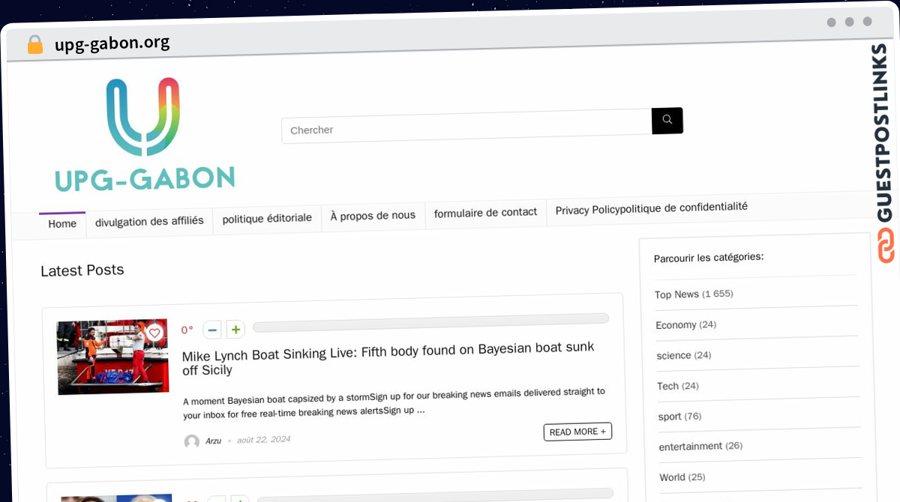The height and width of the screenshot is (502, 900).
Task: Open Tech category
Action: point(678,386)
